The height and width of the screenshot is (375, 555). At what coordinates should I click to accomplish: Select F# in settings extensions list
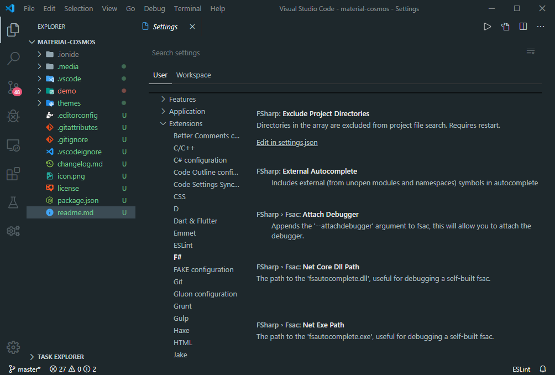coord(177,257)
